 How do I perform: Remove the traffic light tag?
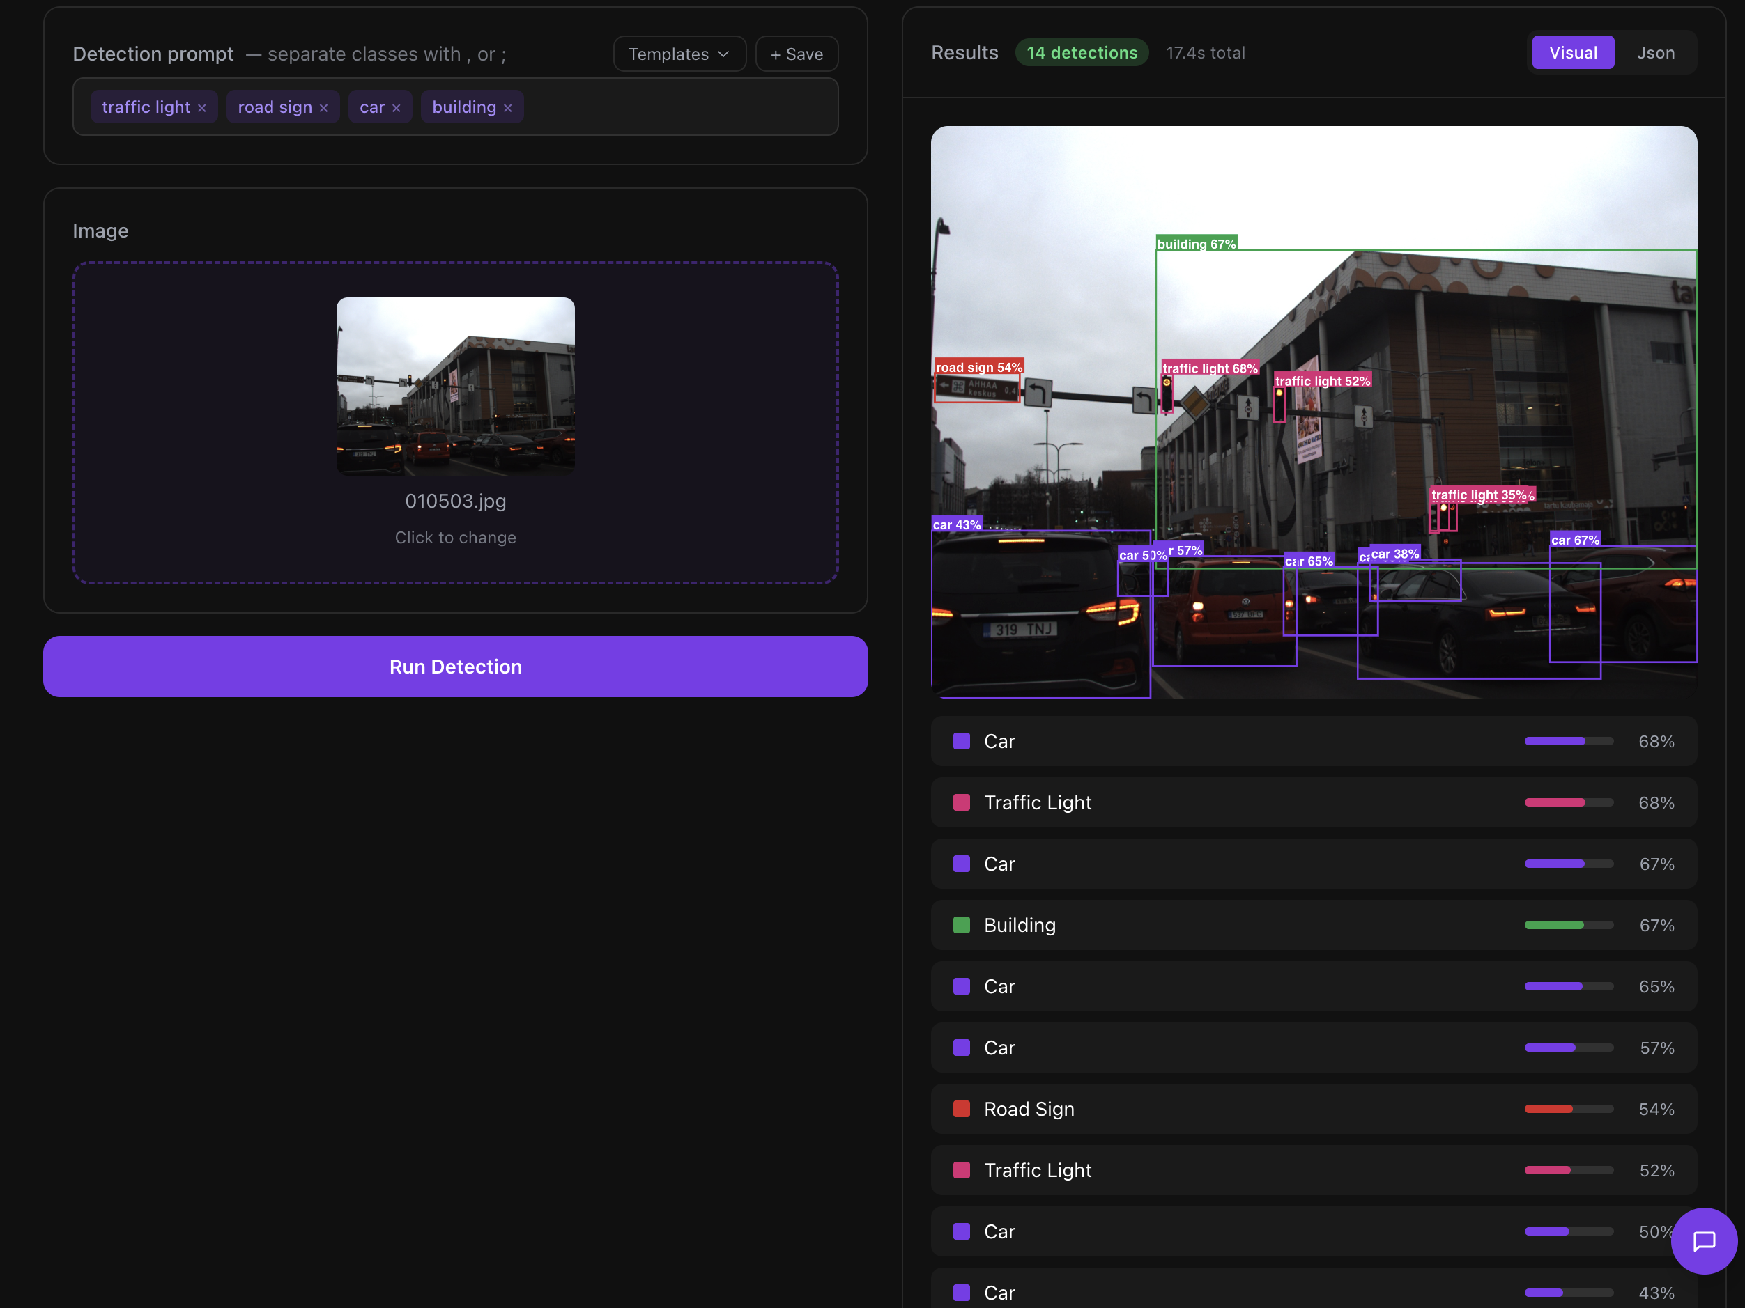click(x=202, y=108)
